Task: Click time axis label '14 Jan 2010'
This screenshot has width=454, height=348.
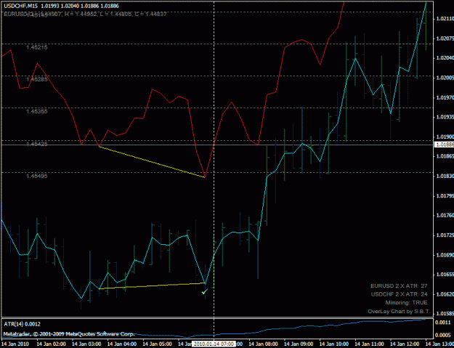Action: 15,344
